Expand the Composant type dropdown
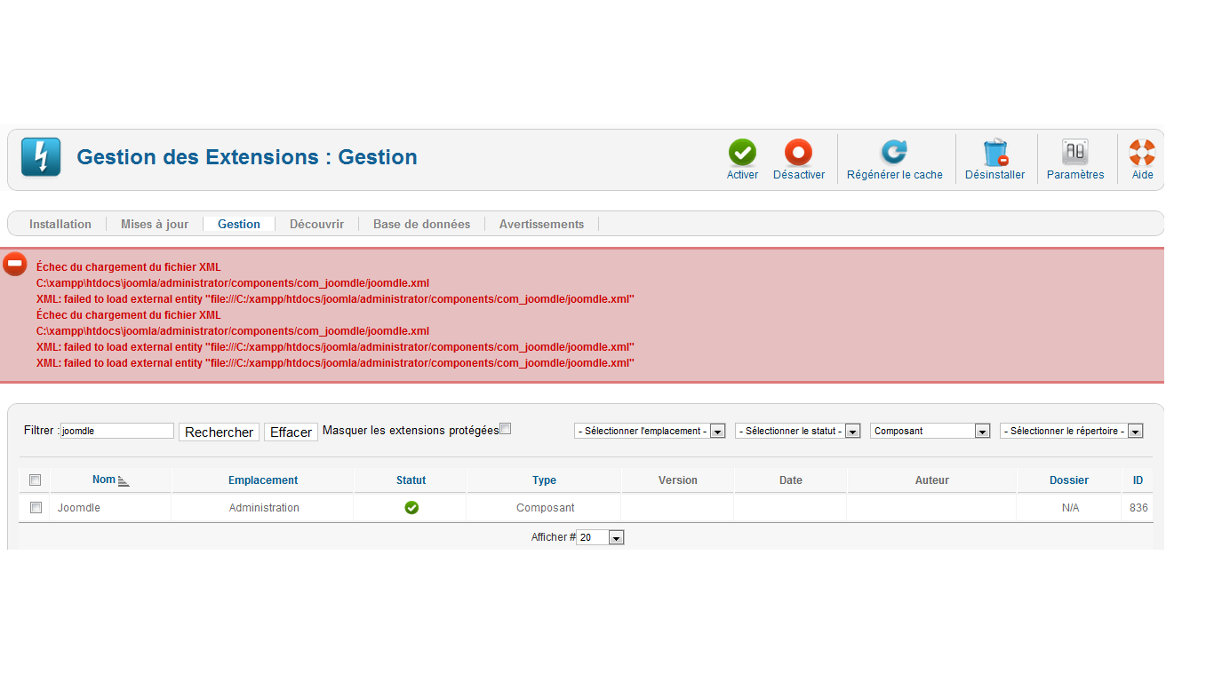This screenshot has width=1214, height=682. point(930,431)
